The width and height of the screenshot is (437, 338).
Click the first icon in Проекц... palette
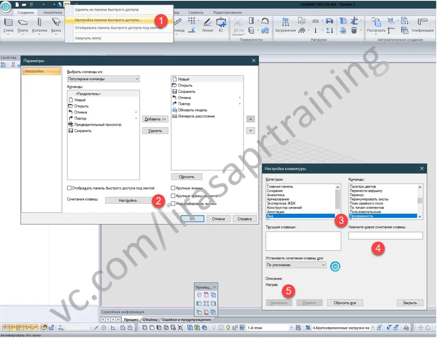pyautogui.click(x=199, y=295)
